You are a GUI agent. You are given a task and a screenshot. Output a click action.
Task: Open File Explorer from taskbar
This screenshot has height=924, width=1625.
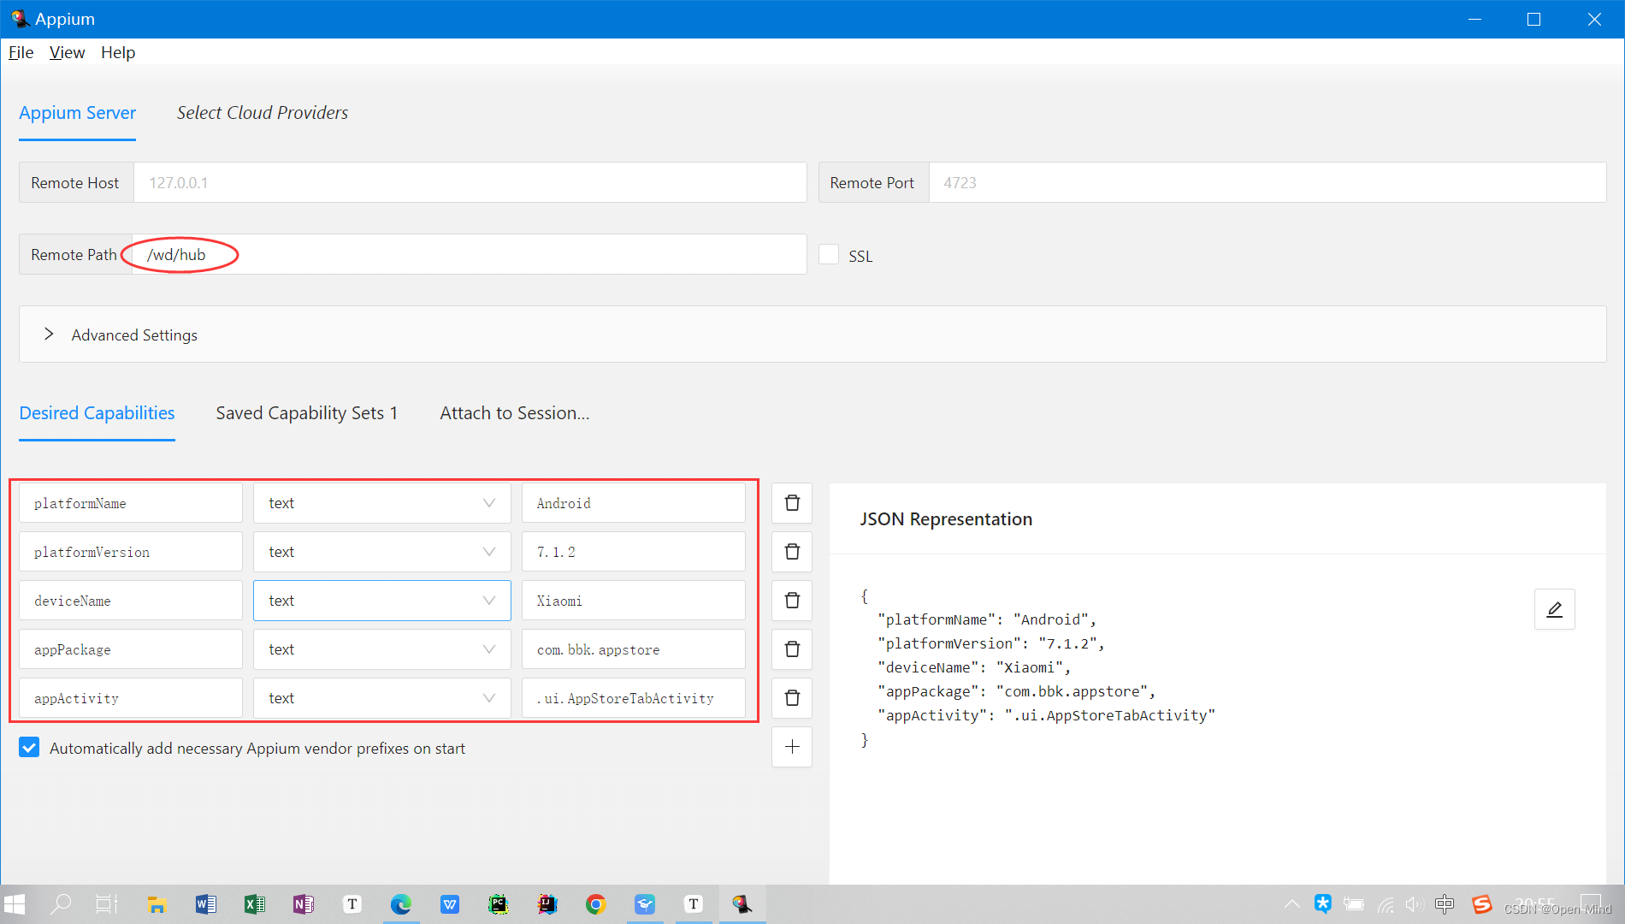(157, 904)
